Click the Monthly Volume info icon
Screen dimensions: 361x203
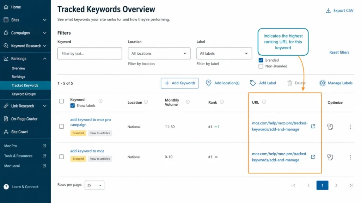click(x=188, y=102)
